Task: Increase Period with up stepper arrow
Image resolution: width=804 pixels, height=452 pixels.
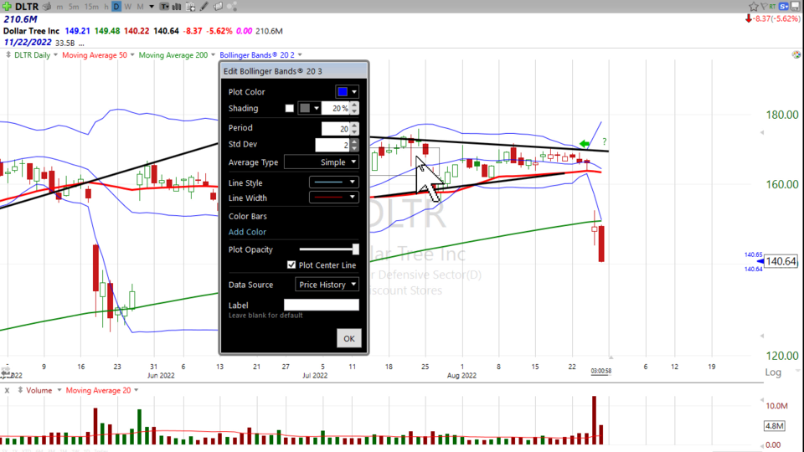Action: tap(354, 126)
